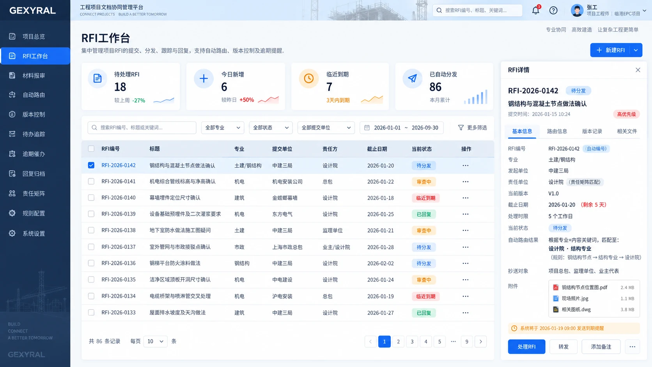
Task: Switch to the 版本记录 tab
Action: tap(592, 131)
